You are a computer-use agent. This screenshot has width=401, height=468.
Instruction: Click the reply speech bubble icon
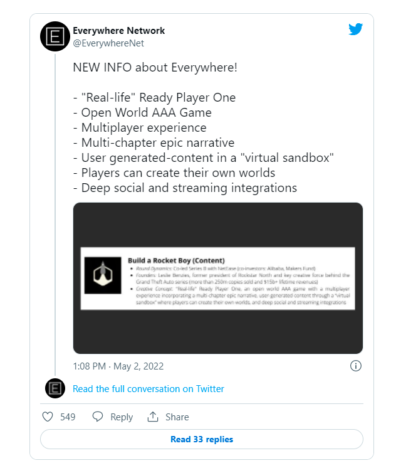click(x=98, y=417)
